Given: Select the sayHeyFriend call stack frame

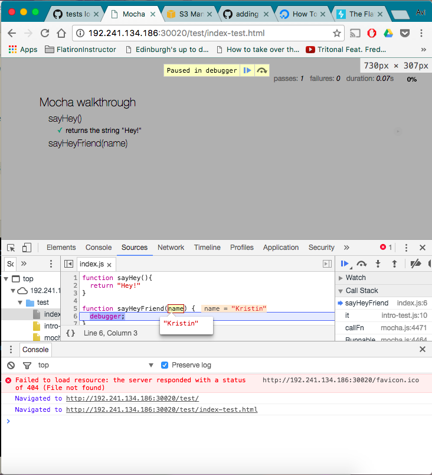Looking at the screenshot, I should (x=384, y=303).
